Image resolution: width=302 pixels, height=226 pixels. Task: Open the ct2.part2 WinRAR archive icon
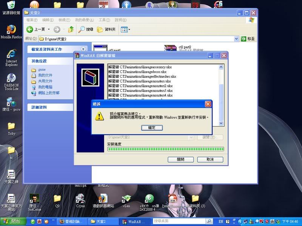coord(171,49)
